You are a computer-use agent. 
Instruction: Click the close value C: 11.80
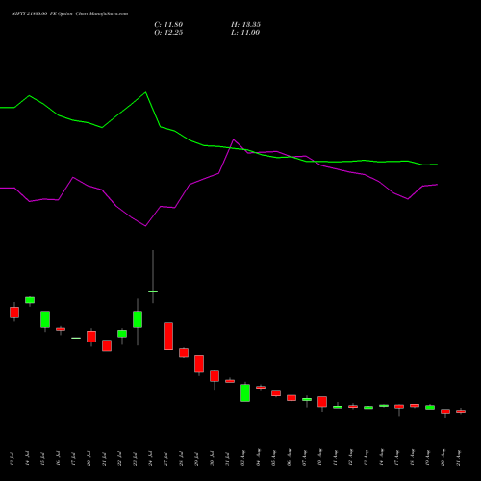[x=168, y=25]
